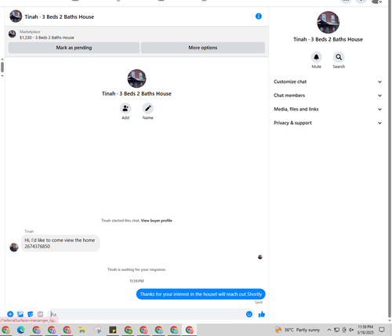The width and height of the screenshot is (392, 336).
Task: Click the 'Sent' status under the blue message
Action: 259,302
